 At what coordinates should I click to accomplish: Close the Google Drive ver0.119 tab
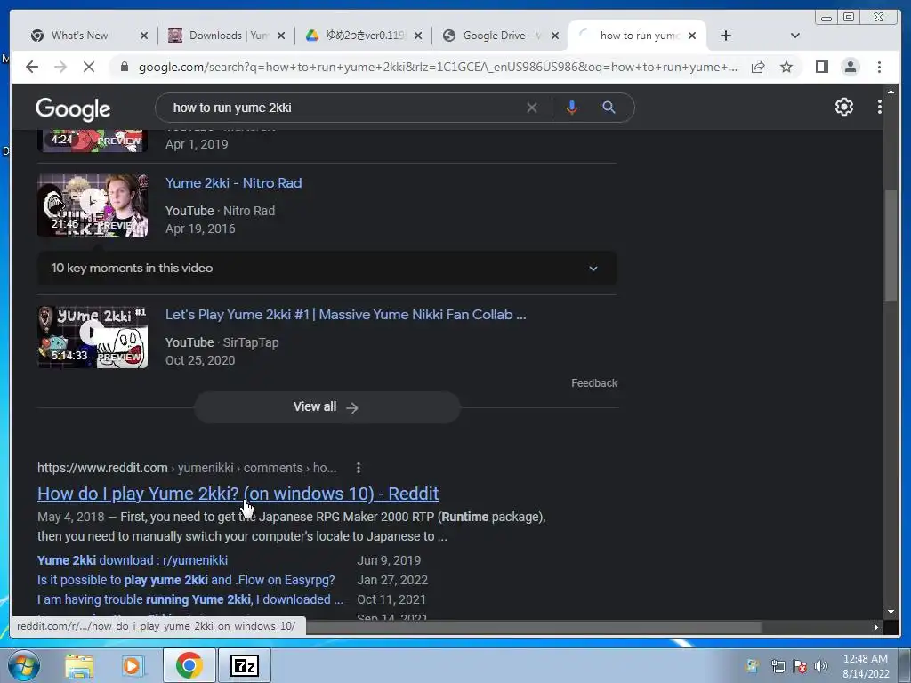tap(418, 36)
